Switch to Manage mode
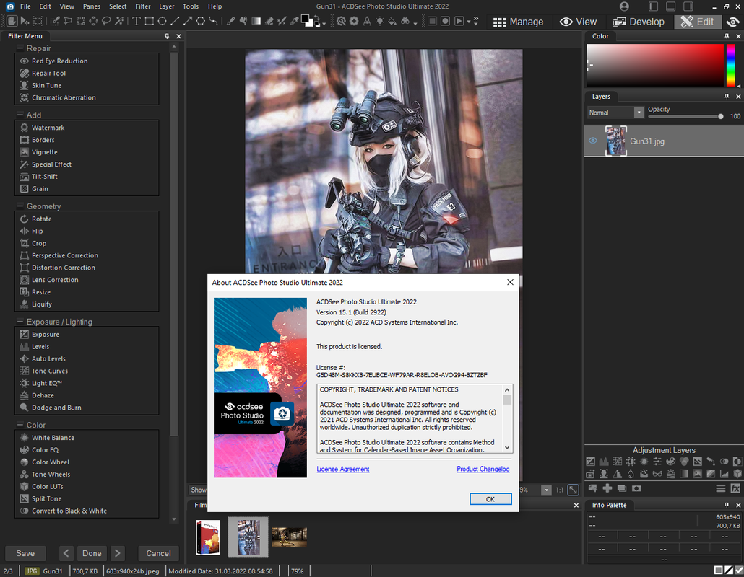This screenshot has height=577, width=744. click(518, 22)
